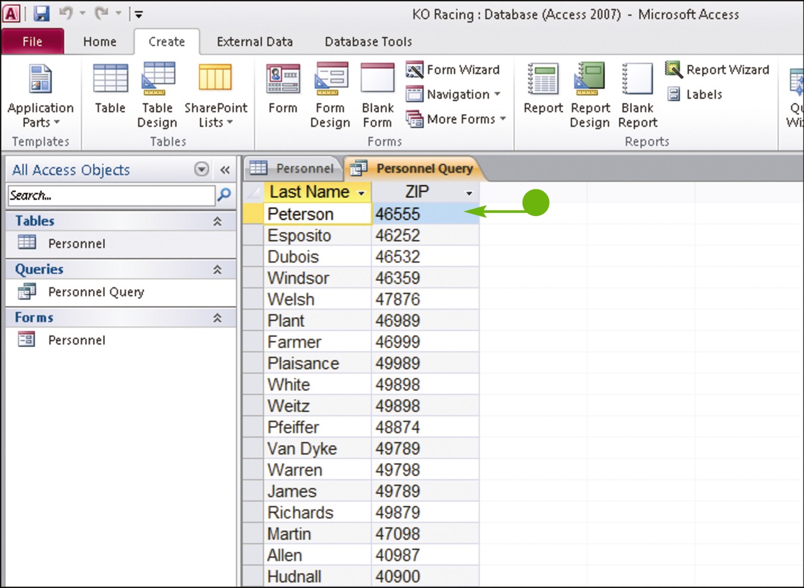Click the Windsor cell
Image resolution: width=804 pixels, height=588 pixels.
317,278
